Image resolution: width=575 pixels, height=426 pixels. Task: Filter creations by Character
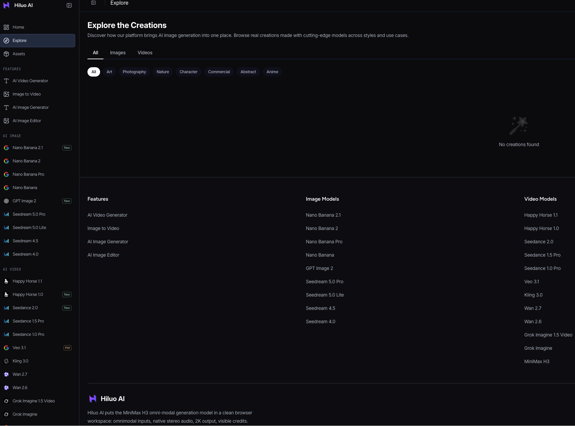(189, 72)
